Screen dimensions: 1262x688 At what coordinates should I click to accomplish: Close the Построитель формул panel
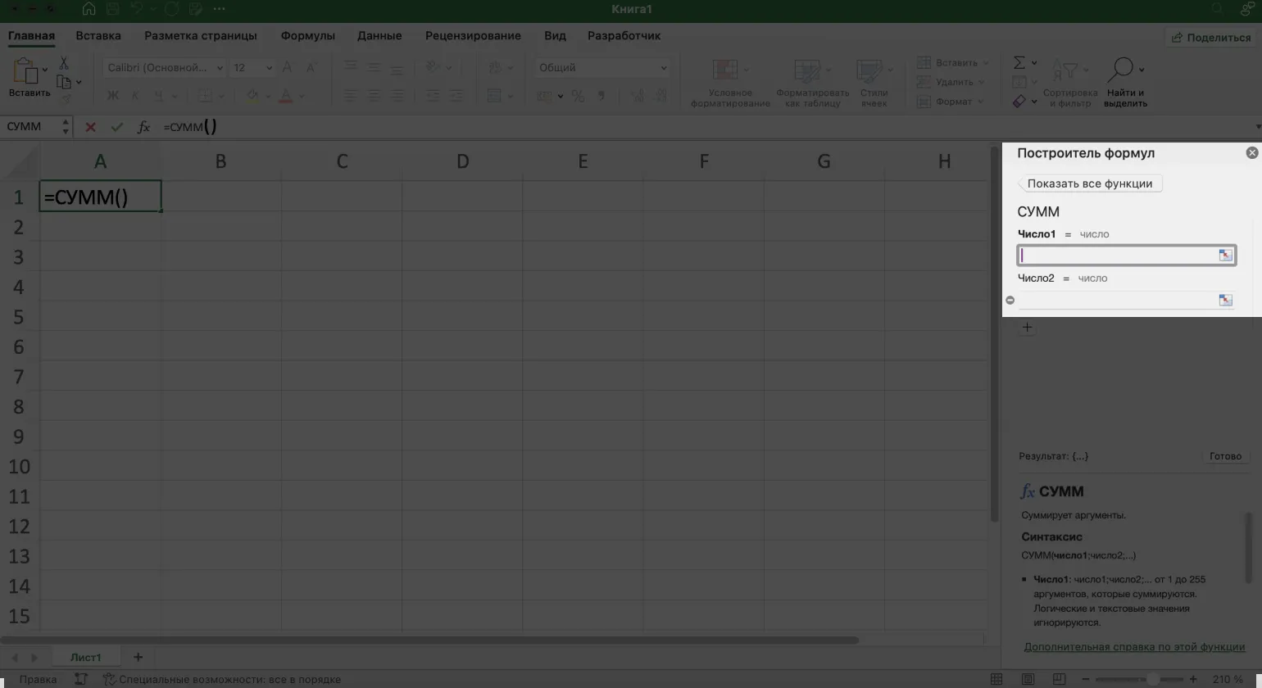[x=1251, y=153]
